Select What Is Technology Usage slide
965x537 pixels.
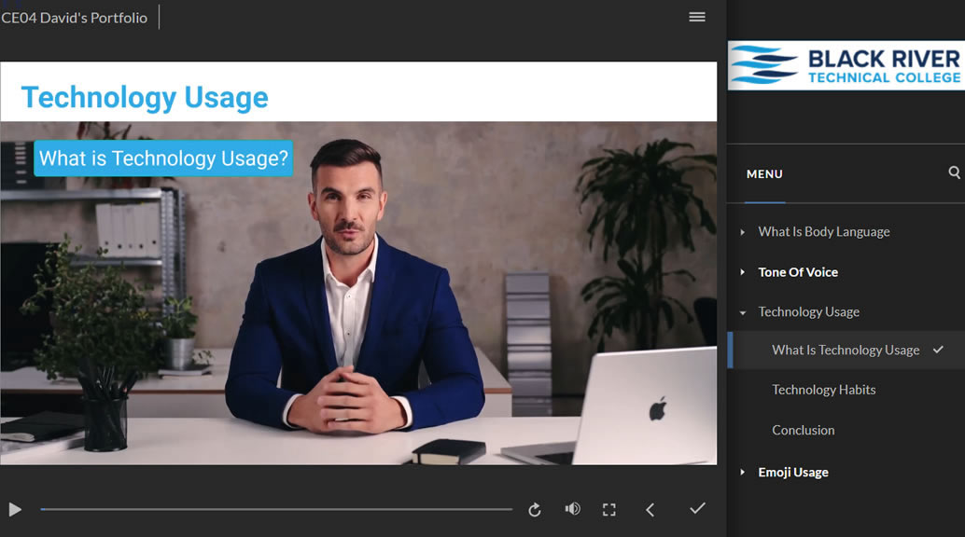point(846,350)
